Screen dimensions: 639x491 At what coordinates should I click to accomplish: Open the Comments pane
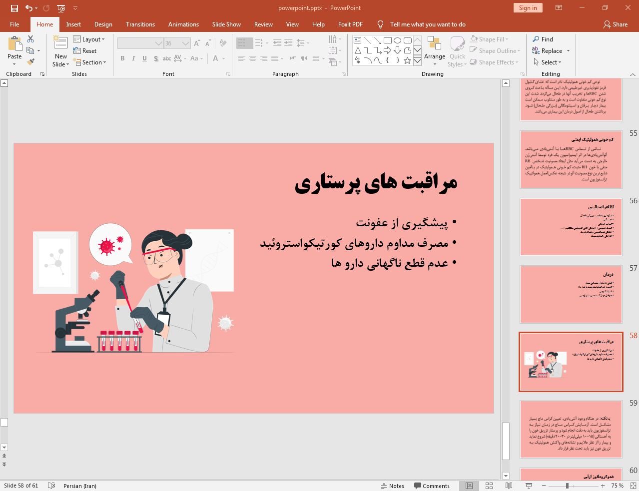(432, 486)
